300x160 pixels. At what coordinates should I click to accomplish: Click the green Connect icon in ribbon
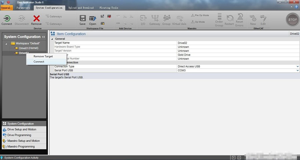(6, 18)
